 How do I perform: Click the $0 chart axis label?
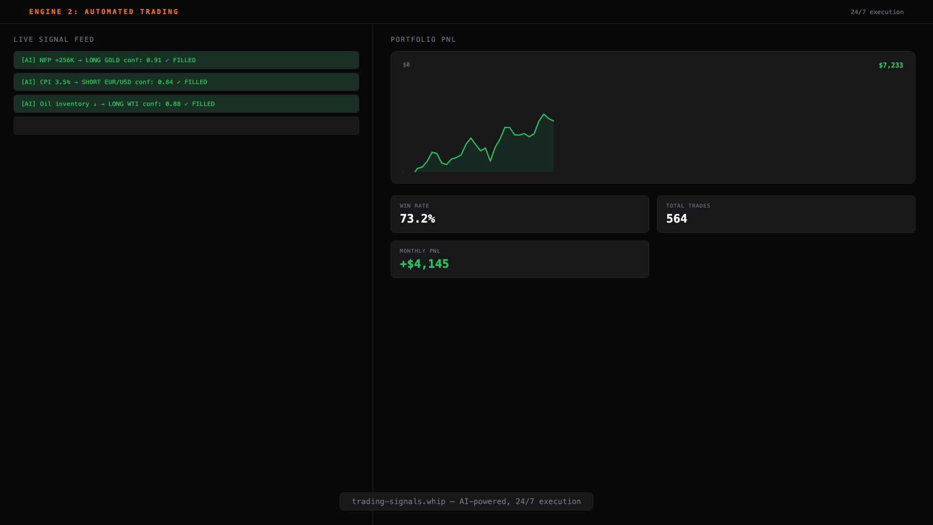click(x=406, y=65)
